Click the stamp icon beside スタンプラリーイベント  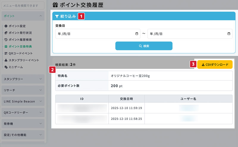pos(6,60)
